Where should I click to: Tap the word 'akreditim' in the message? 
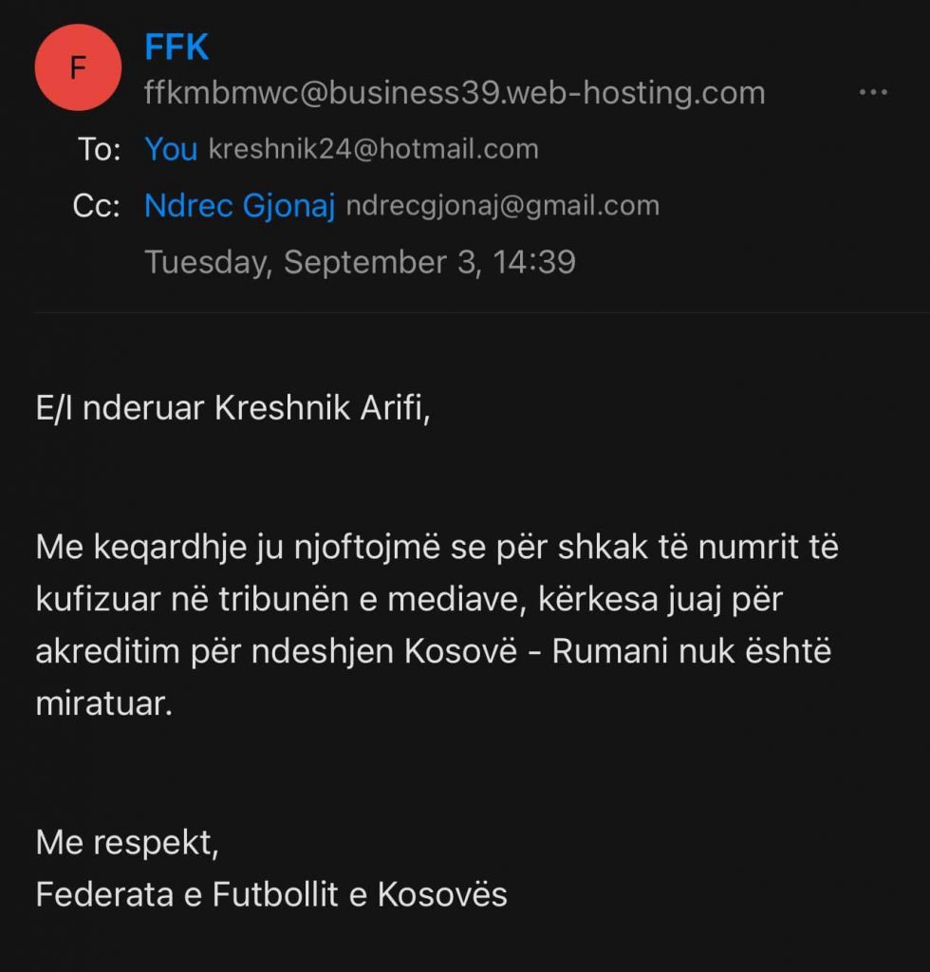[108, 651]
